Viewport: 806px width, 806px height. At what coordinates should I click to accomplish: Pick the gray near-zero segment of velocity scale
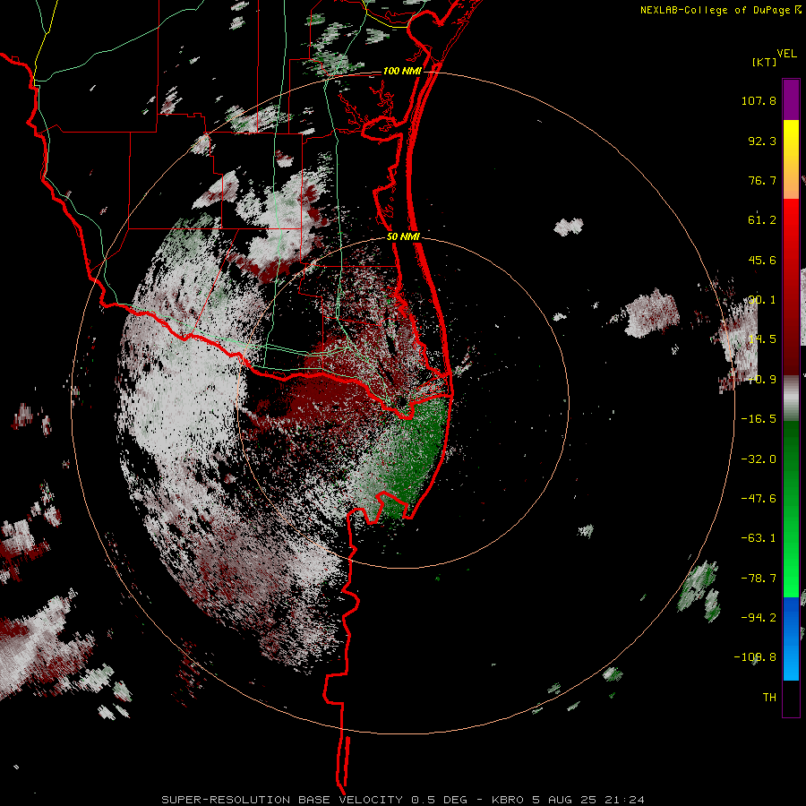(791, 399)
